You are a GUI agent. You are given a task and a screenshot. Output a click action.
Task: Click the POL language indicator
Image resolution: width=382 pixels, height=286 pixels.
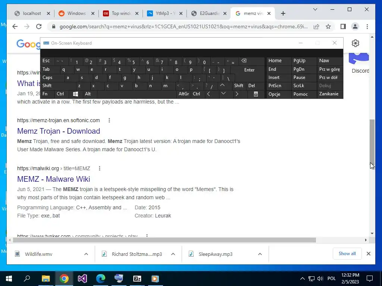click(331, 279)
